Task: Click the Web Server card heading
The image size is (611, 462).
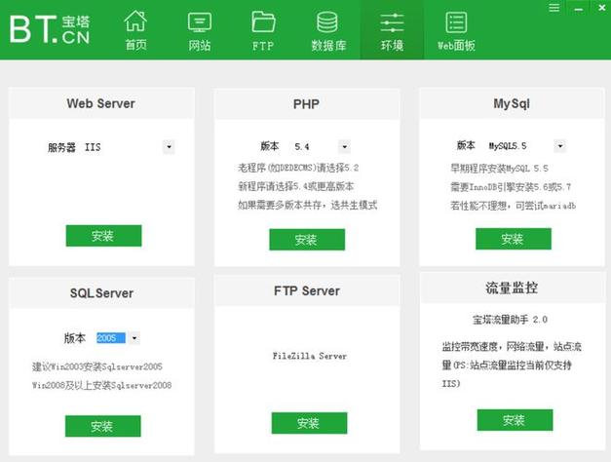Action: (101, 103)
